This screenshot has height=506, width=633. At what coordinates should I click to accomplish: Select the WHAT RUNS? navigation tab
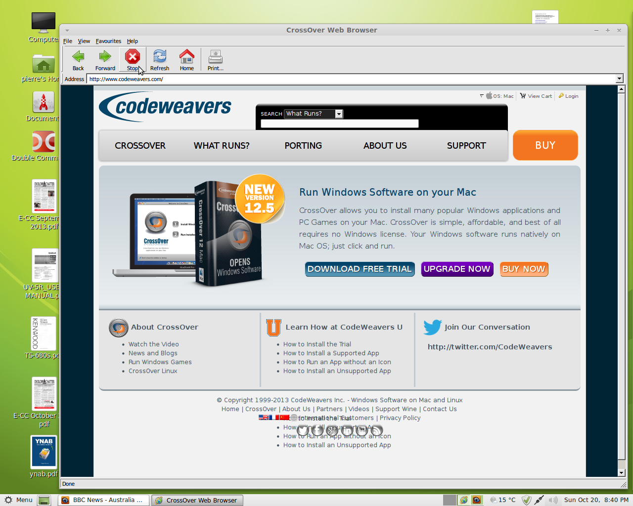click(222, 146)
